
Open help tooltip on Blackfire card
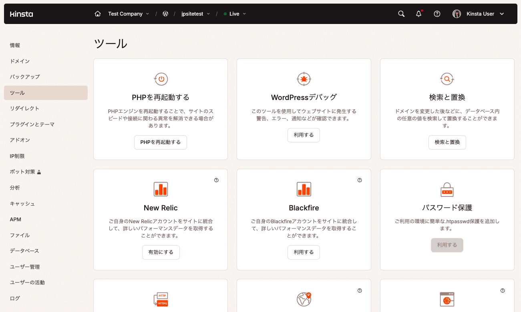[x=360, y=180]
